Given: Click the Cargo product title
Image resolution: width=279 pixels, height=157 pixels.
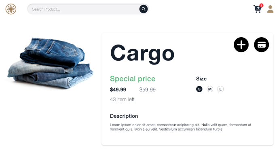Looking at the screenshot, I should point(142,53).
